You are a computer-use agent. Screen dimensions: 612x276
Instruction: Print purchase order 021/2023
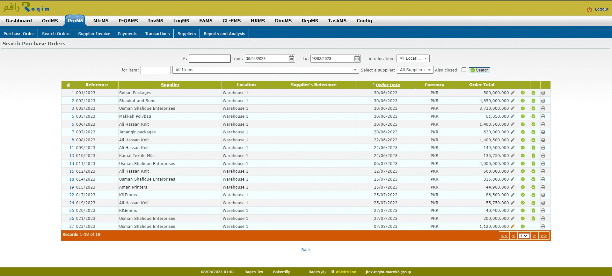[543, 219]
